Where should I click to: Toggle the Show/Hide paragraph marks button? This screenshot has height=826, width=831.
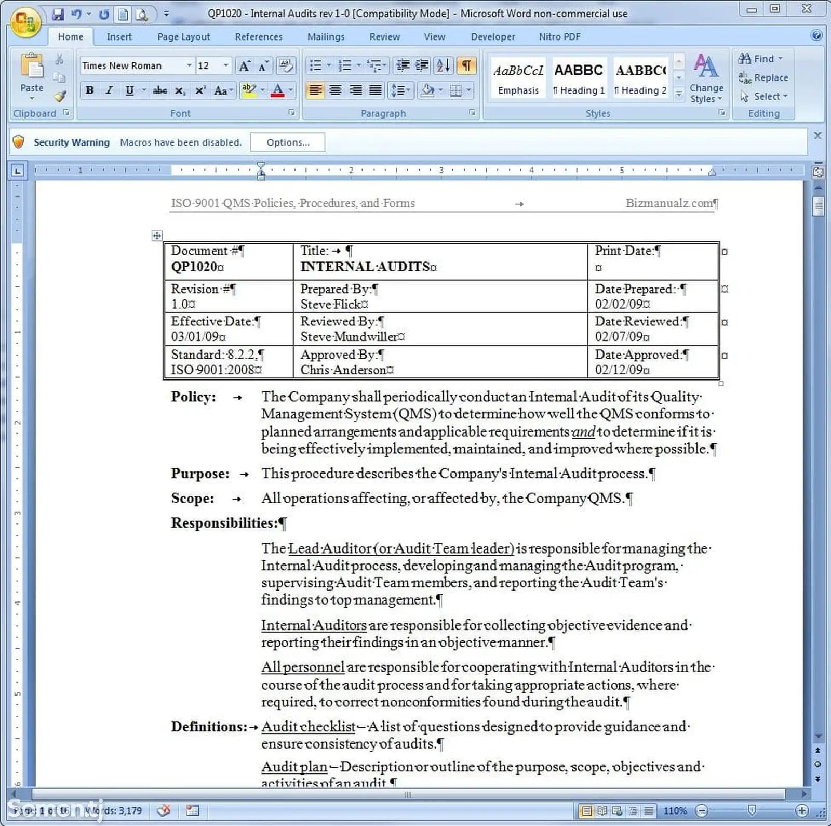(466, 65)
